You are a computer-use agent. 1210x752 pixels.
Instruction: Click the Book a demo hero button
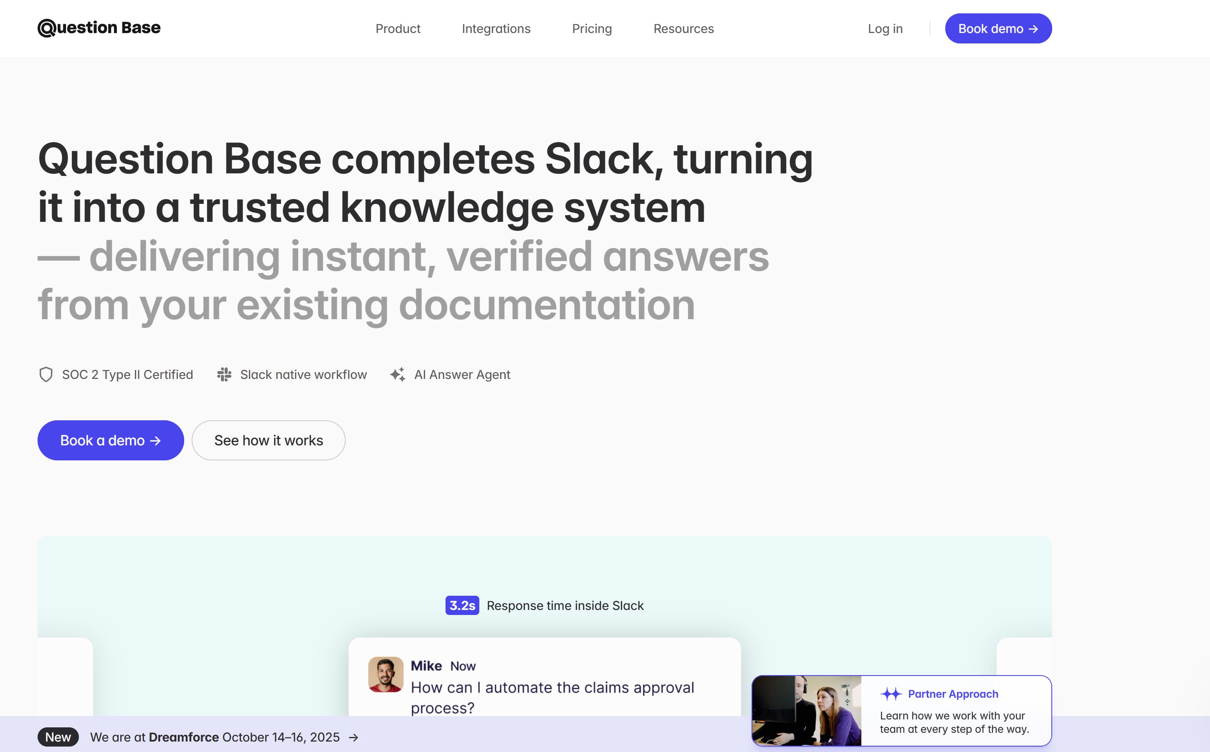pos(110,440)
